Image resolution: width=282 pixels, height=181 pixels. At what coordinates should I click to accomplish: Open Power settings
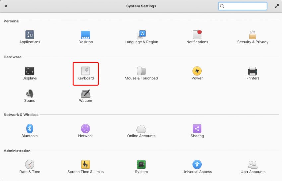point(197,71)
